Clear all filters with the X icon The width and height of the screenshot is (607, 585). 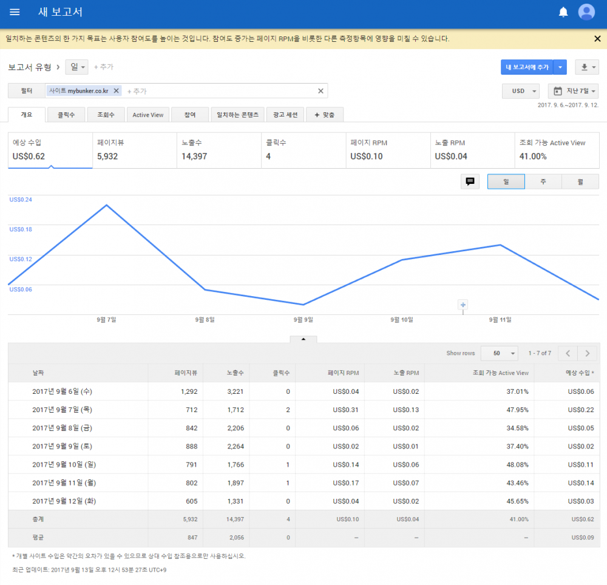(320, 91)
